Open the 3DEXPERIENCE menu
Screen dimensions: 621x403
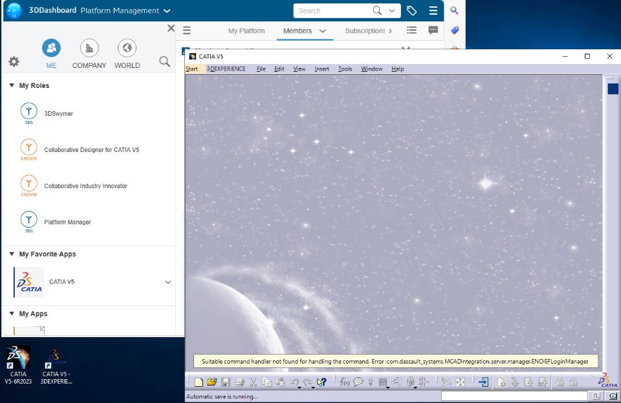coord(226,69)
